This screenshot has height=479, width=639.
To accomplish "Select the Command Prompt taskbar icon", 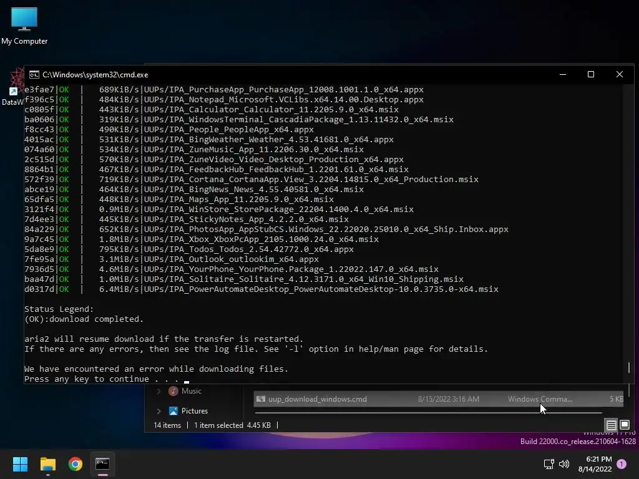I will (102, 464).
